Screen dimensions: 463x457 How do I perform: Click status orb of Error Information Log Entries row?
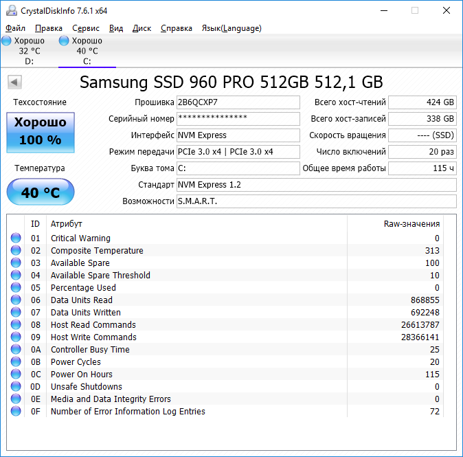(16, 411)
